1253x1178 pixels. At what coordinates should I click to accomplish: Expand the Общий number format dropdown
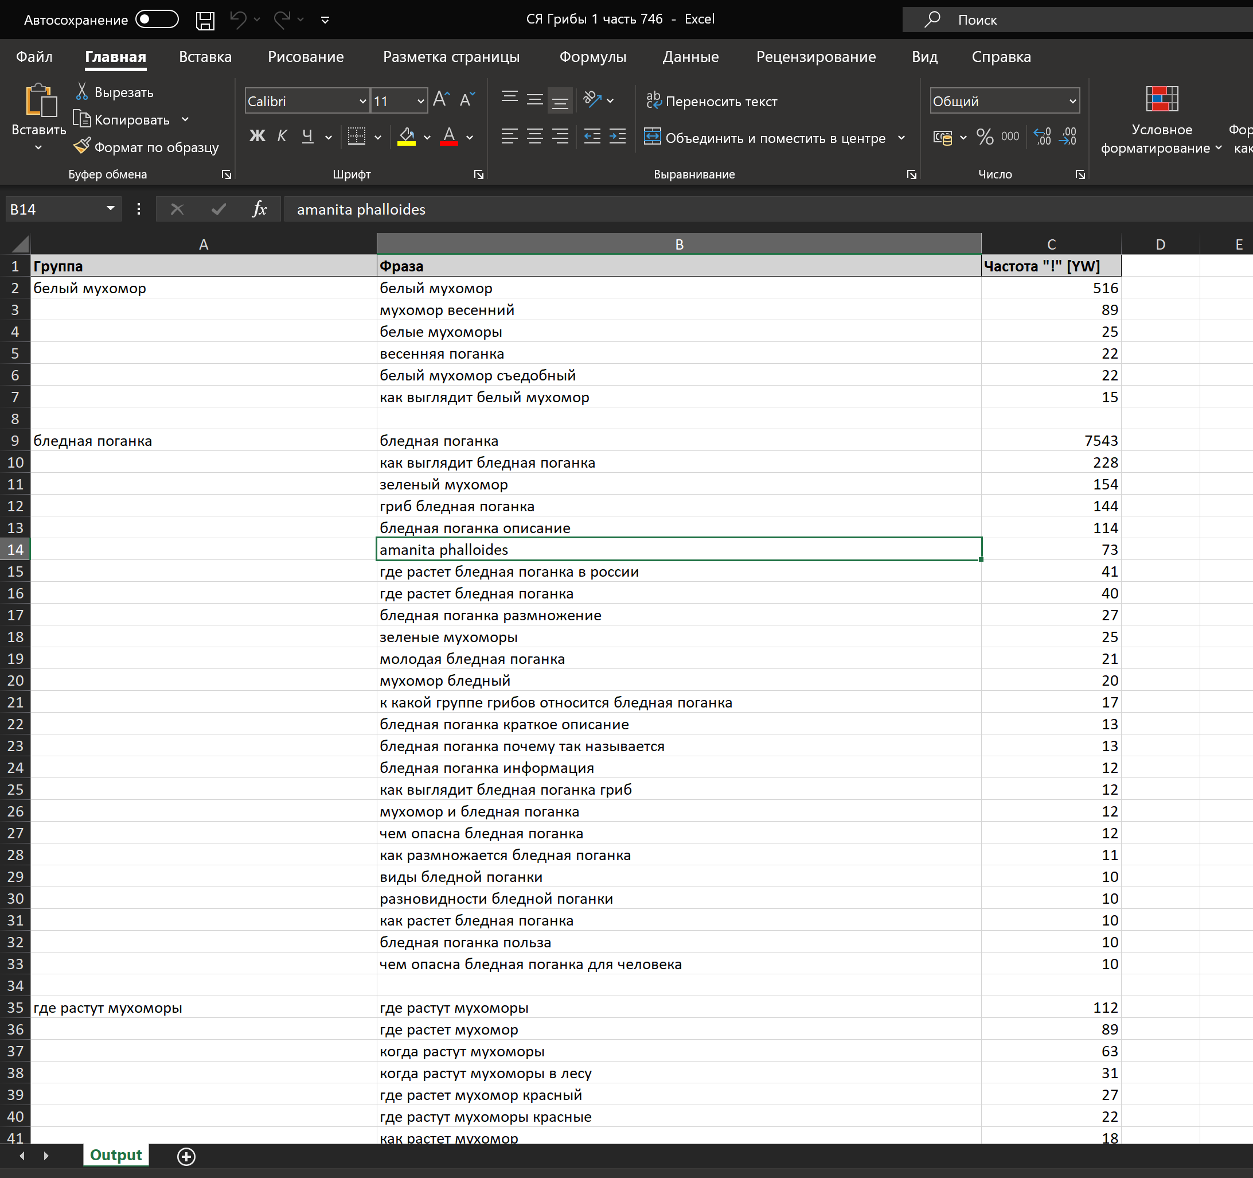[1071, 101]
